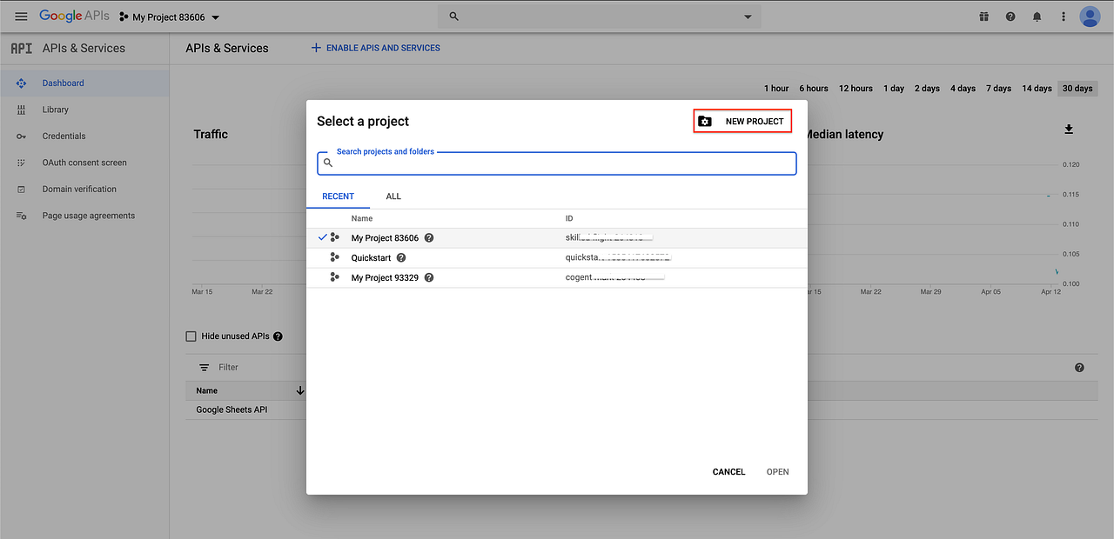Open the navigation hamburger menu
1114x539 pixels.
[21, 16]
